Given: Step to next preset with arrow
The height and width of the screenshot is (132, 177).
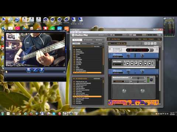Looking at the screenshot, I should (135, 39).
